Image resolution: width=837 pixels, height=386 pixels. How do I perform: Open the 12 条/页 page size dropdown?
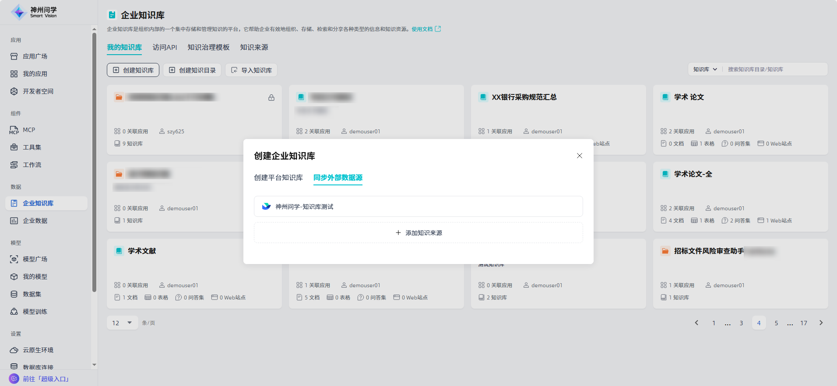coord(122,323)
